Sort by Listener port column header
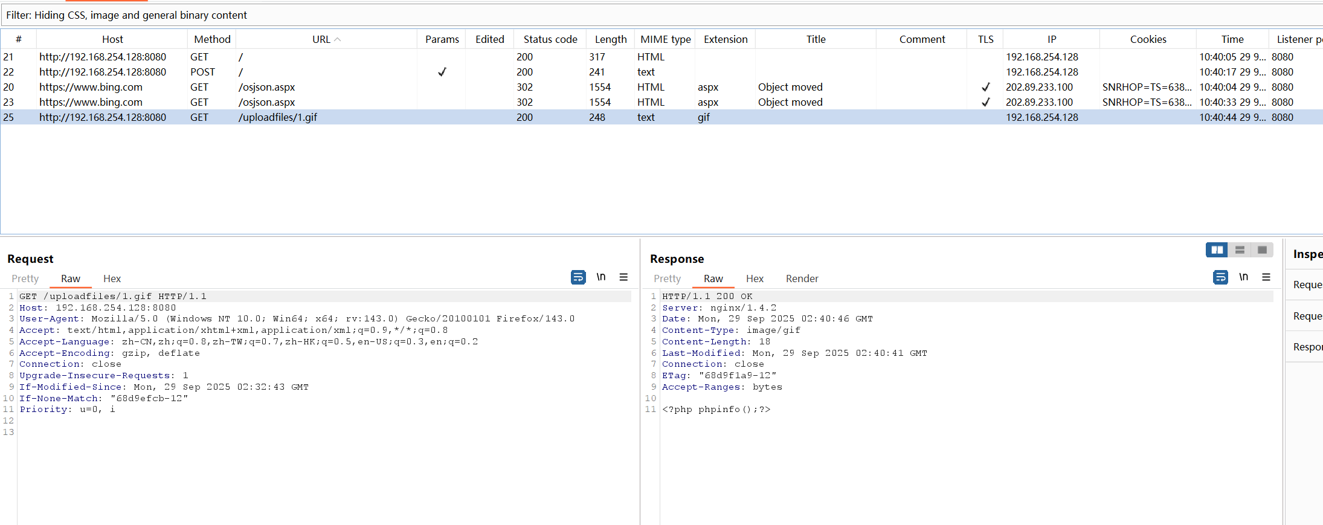1323x525 pixels. point(1296,39)
